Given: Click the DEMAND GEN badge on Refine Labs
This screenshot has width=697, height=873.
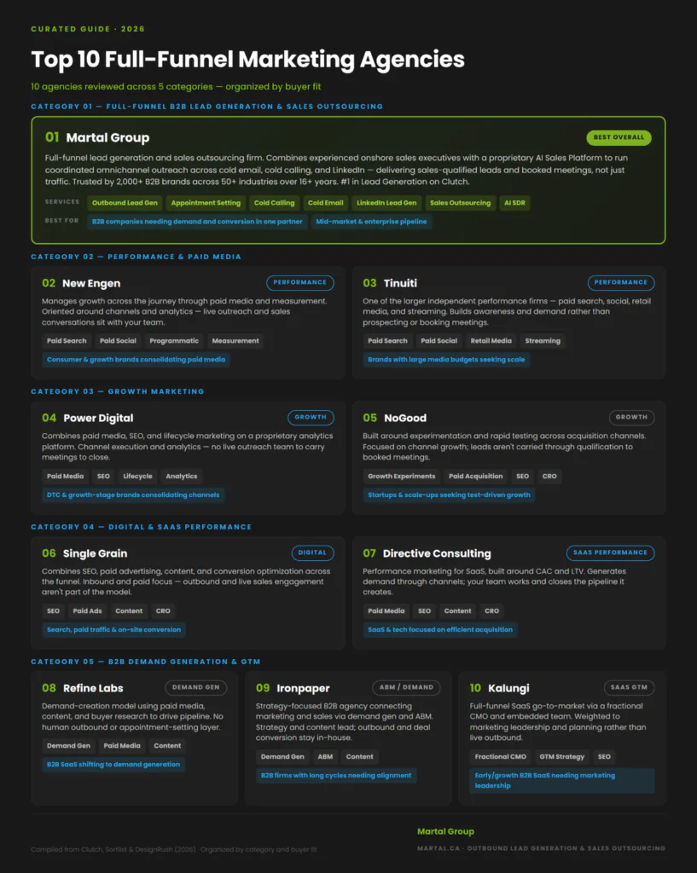Looking at the screenshot, I should pyautogui.click(x=196, y=688).
